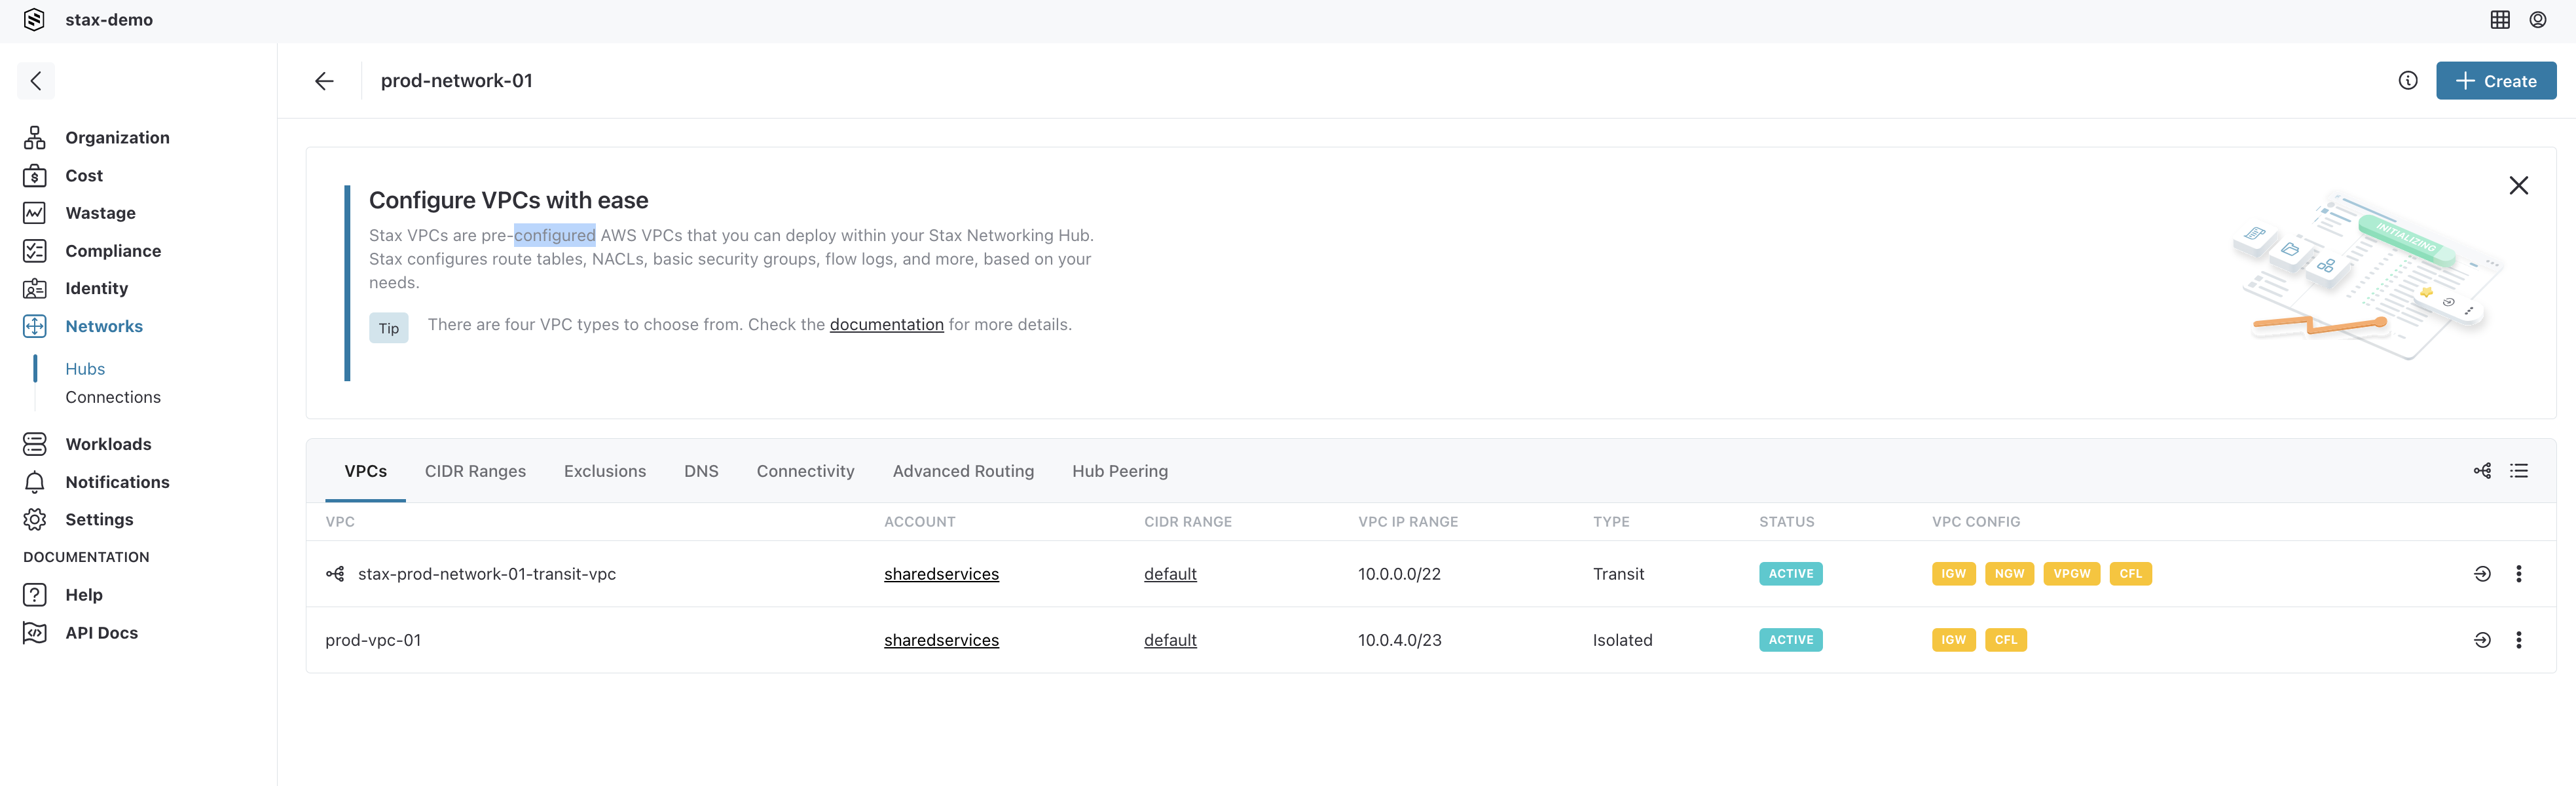This screenshot has height=786, width=2576.
Task: Click the info icon top right
Action: click(x=2407, y=79)
